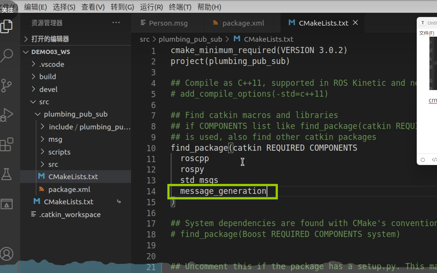Click CMakeLists.txt in the breadcrumb path
The width and height of the screenshot is (437, 273).
tap(269, 39)
